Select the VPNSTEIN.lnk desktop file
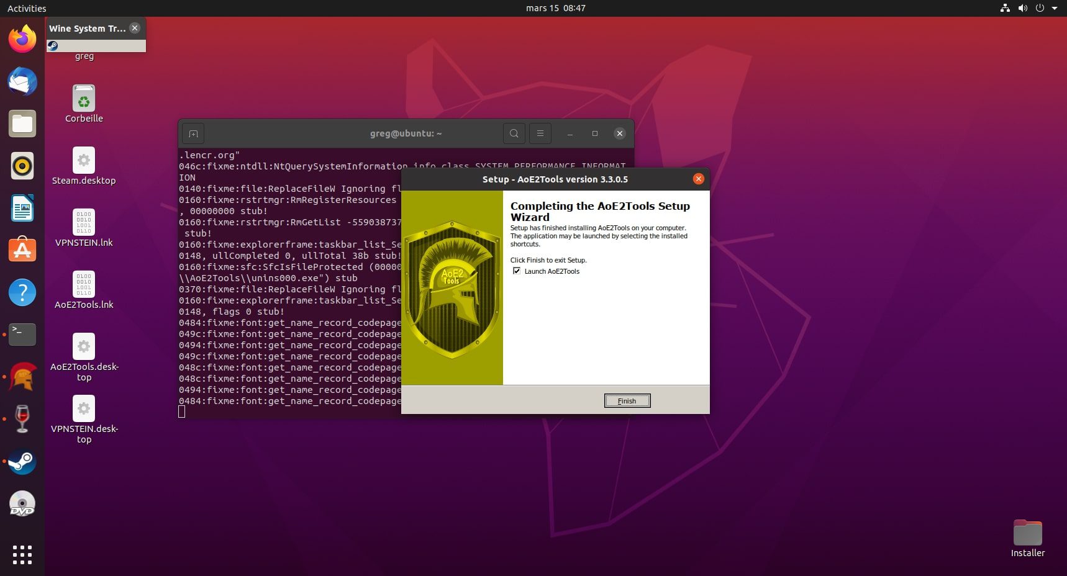1067x576 pixels. pyautogui.click(x=84, y=228)
